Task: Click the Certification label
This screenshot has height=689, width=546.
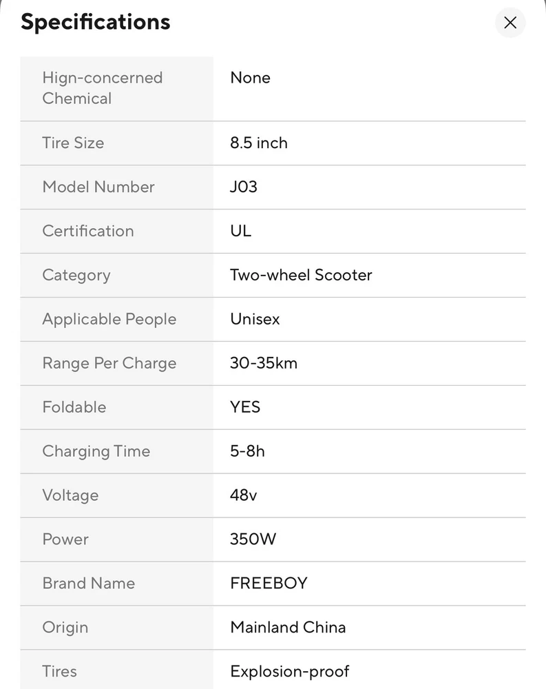Action: click(88, 231)
